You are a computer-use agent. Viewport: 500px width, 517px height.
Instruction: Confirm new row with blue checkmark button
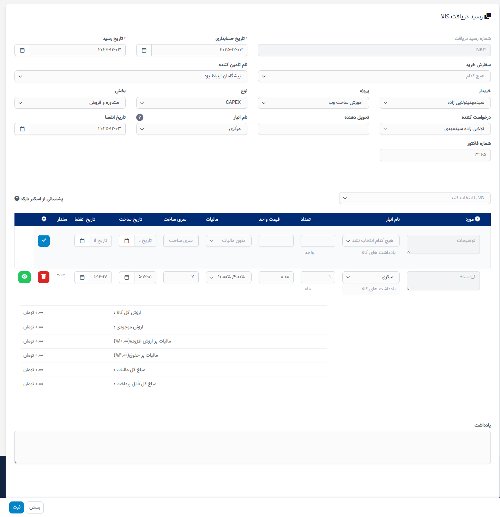pyautogui.click(x=44, y=241)
